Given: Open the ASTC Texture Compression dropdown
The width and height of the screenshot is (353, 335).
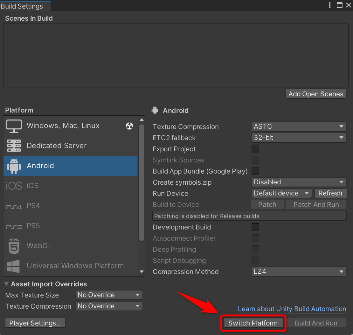Looking at the screenshot, I should coord(299,126).
